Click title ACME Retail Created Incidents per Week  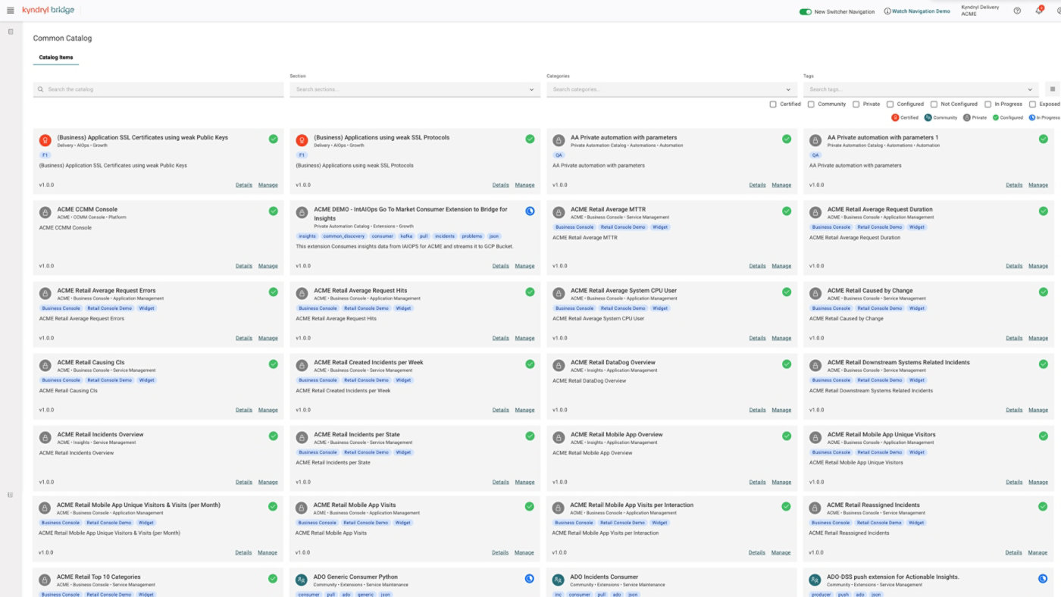pyautogui.click(x=368, y=362)
